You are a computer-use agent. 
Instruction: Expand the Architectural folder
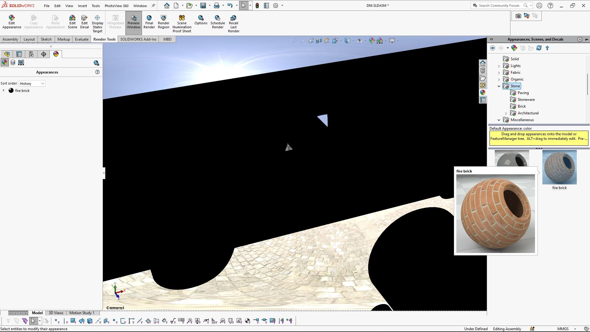pos(506,113)
